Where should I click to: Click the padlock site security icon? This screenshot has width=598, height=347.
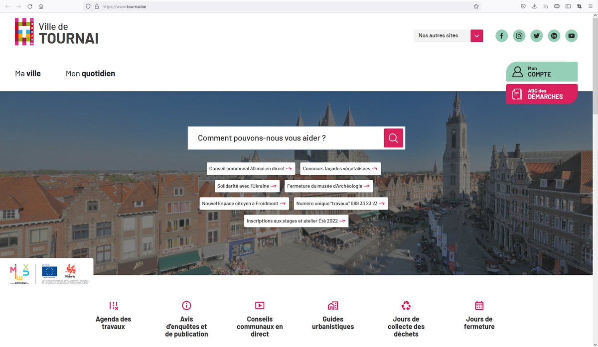coord(97,6)
